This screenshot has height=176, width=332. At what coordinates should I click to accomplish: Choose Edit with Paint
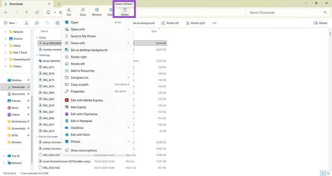[98, 135]
